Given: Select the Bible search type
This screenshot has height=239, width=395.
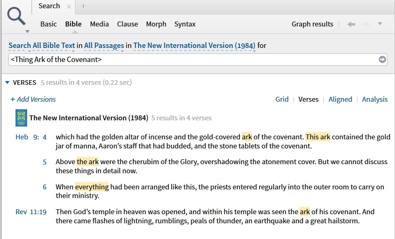Looking at the screenshot, I should [x=73, y=24].
